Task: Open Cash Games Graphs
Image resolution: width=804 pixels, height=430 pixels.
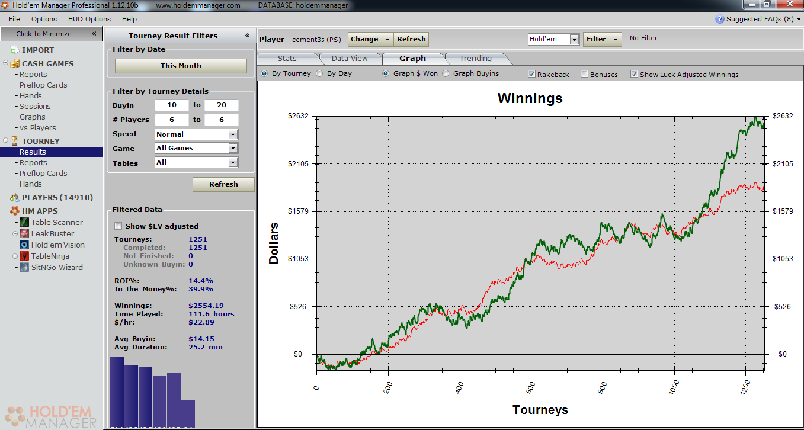Action: coord(33,117)
